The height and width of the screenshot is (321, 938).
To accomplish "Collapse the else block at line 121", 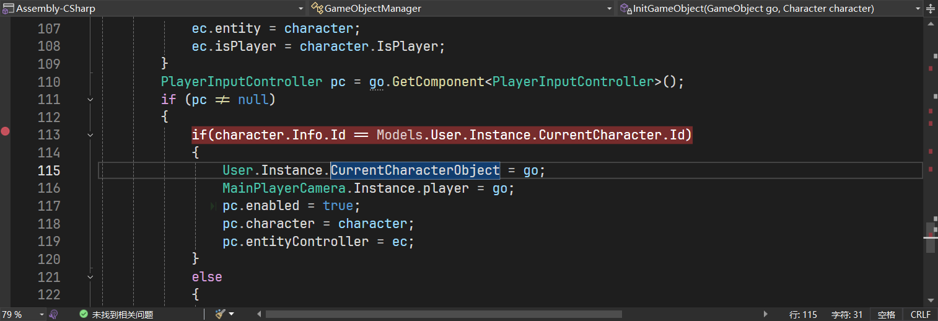I will pyautogui.click(x=90, y=277).
